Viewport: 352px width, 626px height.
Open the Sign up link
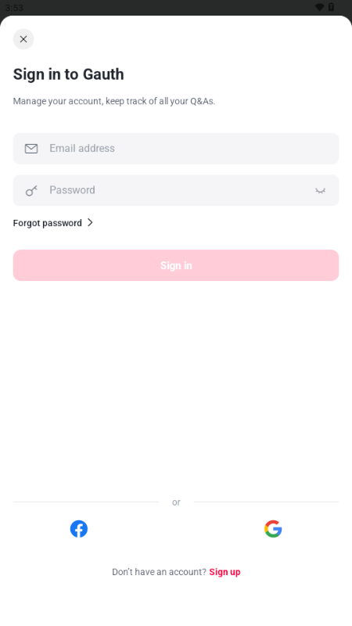(224, 572)
